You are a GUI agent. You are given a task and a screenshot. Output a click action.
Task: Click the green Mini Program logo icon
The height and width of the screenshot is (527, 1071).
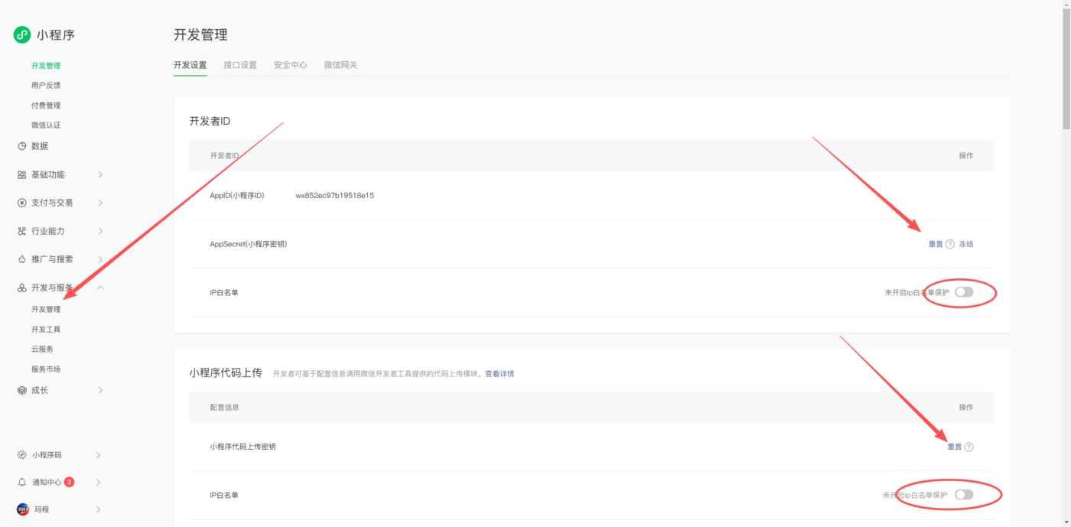22,34
